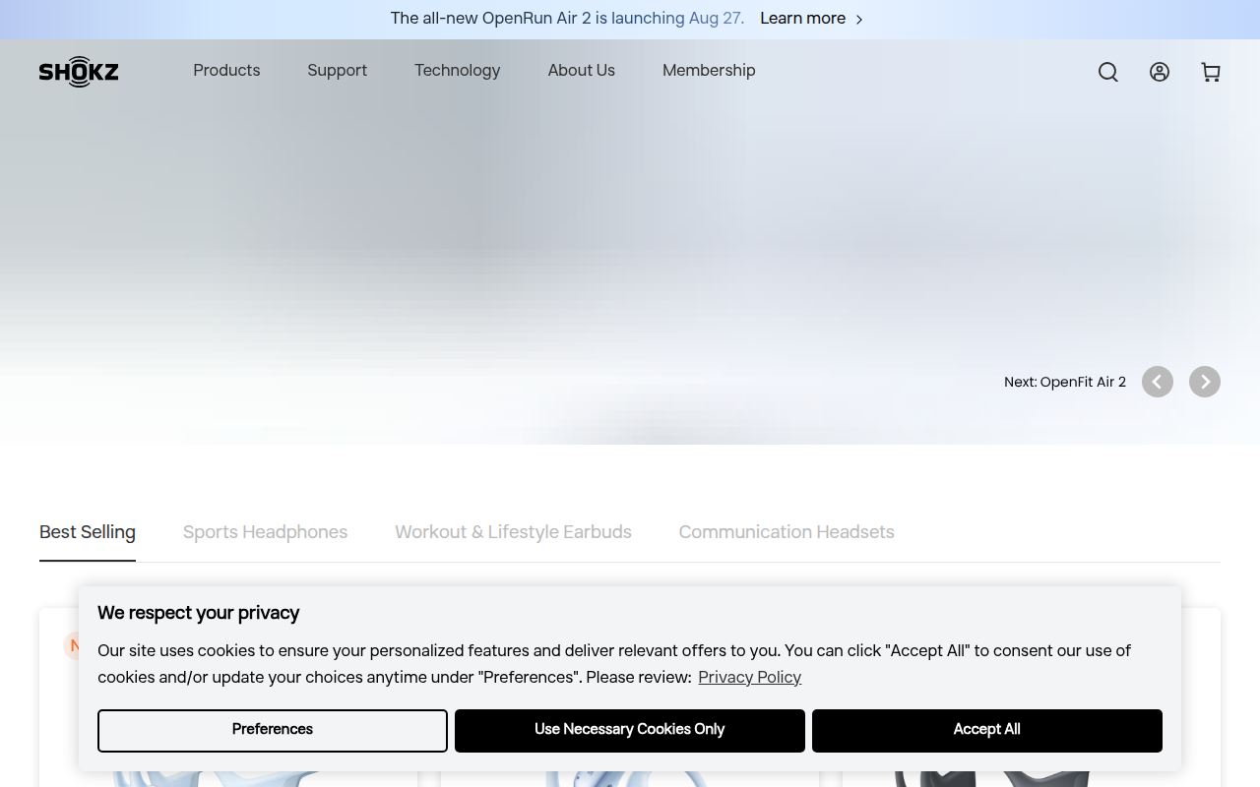
Task: Open the search icon
Action: click(x=1108, y=72)
